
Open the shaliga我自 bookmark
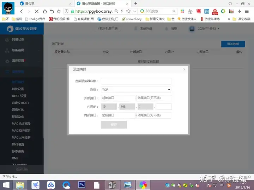pyautogui.click(x=35, y=19)
